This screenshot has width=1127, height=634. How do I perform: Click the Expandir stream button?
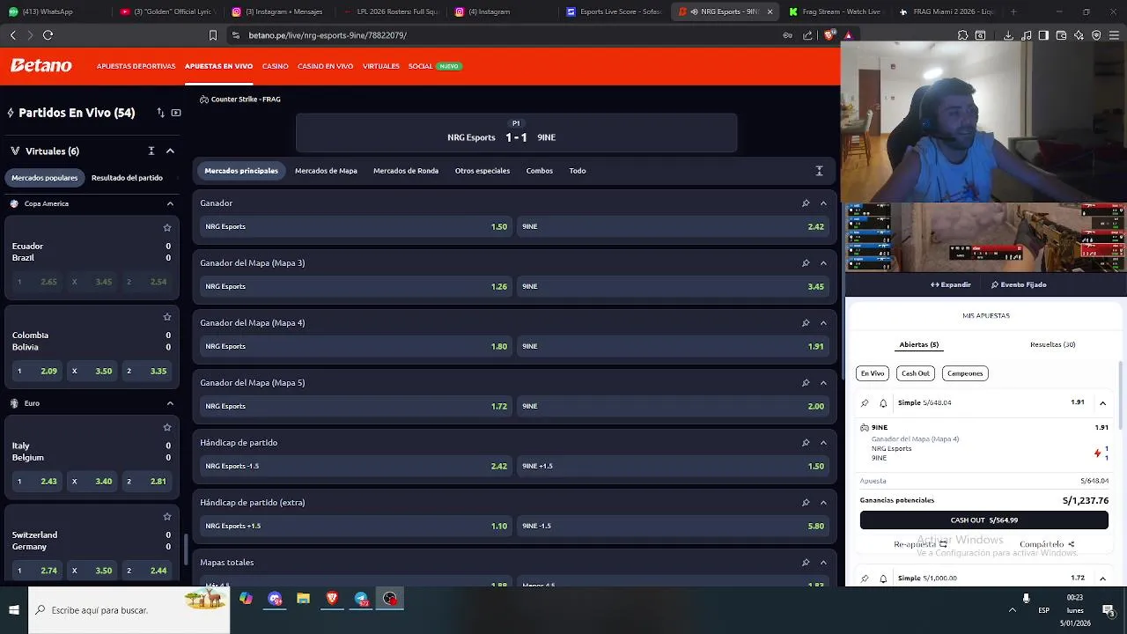[x=951, y=284]
